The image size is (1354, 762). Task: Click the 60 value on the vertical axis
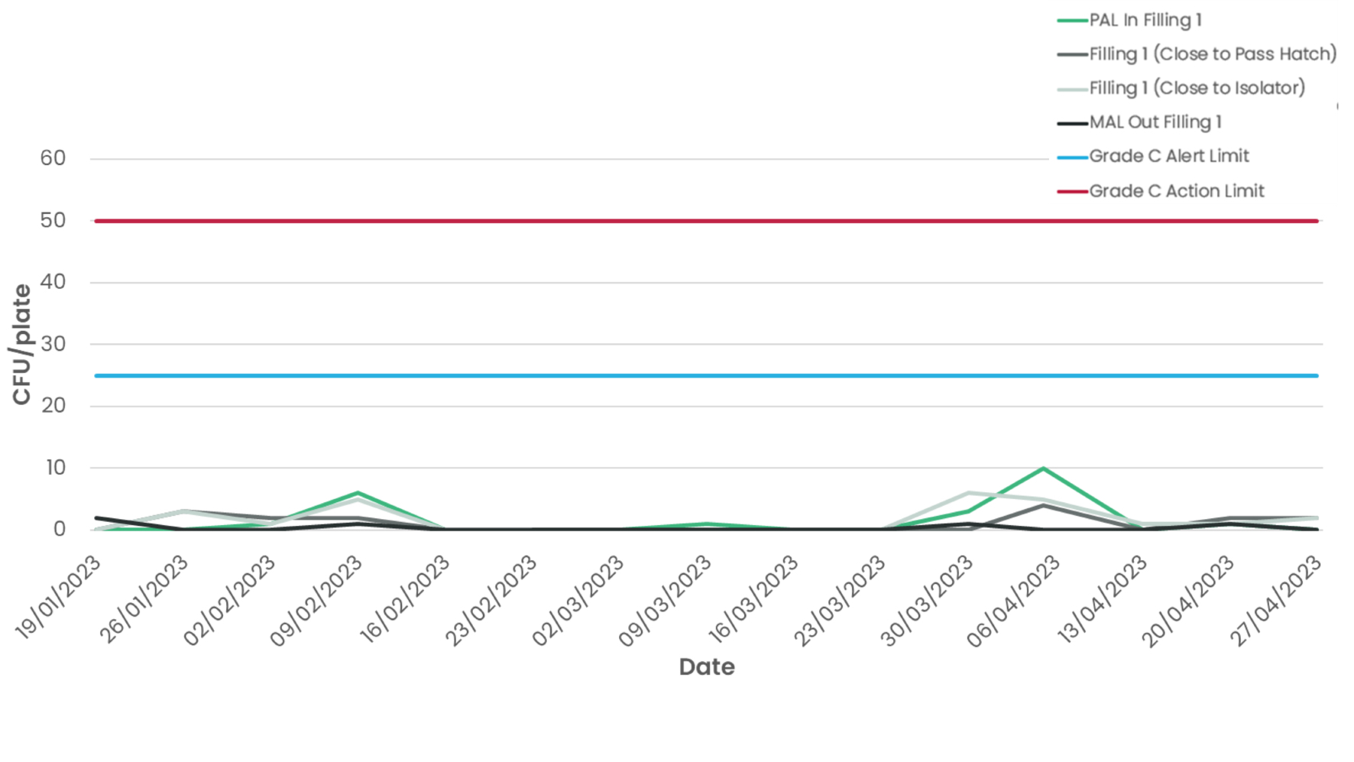[53, 158]
